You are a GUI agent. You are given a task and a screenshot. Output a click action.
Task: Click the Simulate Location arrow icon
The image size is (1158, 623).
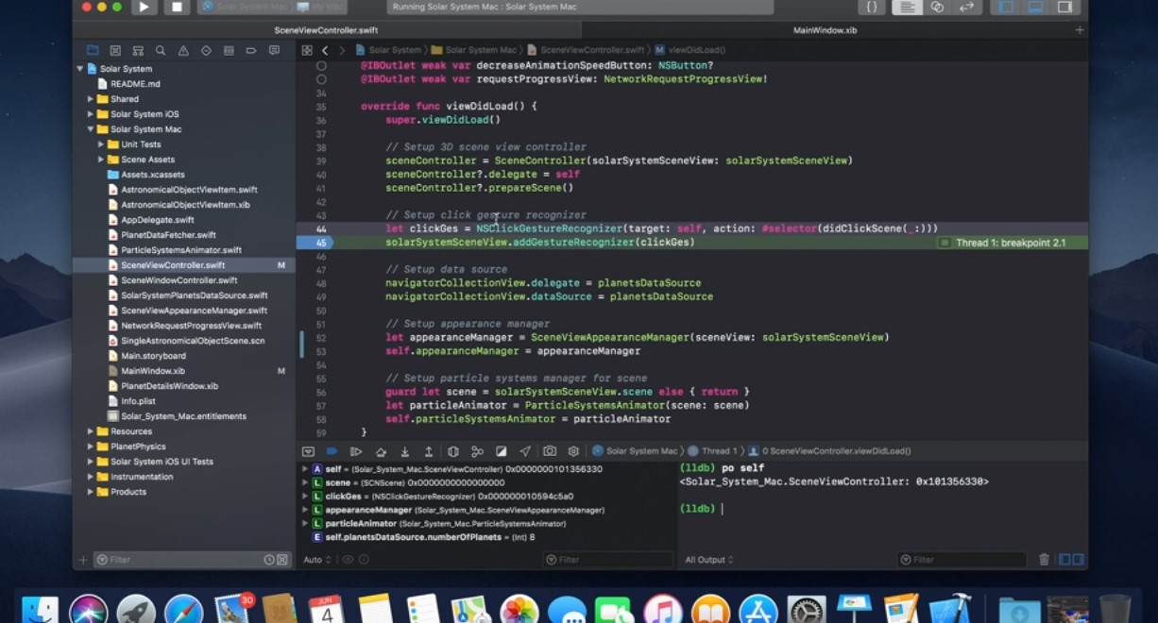(x=525, y=451)
